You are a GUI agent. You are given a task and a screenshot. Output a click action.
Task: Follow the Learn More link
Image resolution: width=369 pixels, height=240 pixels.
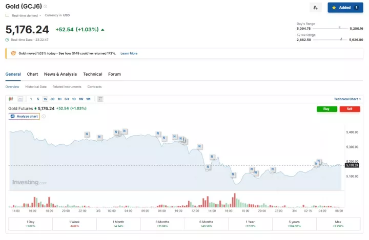click(x=129, y=53)
